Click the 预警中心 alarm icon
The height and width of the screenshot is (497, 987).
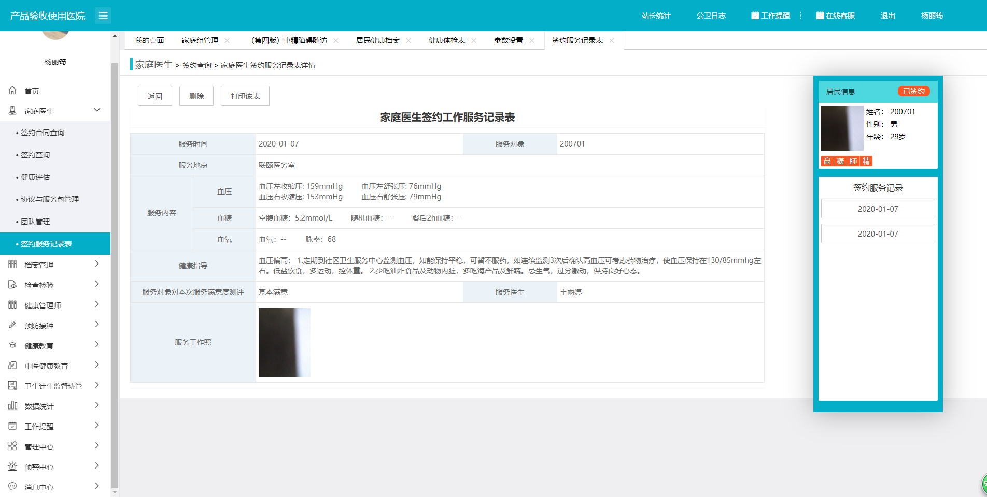12,466
